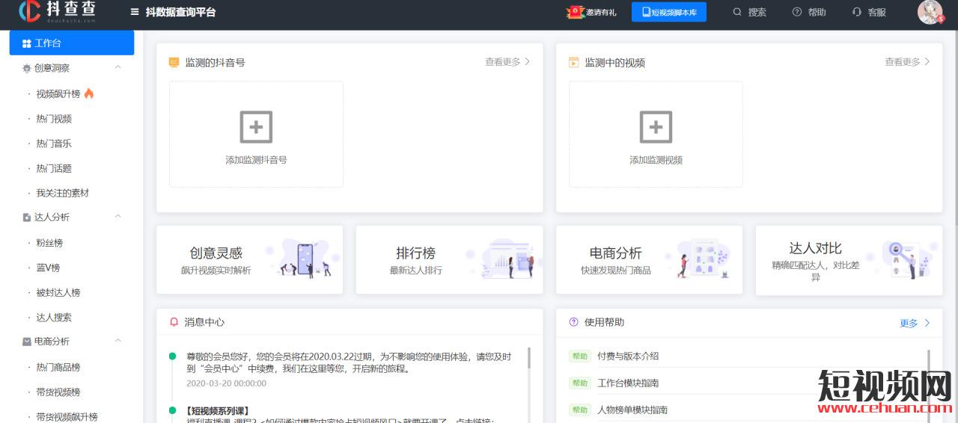Select 工作台 in the sidebar
This screenshot has width=958, height=423.
coord(71,43)
